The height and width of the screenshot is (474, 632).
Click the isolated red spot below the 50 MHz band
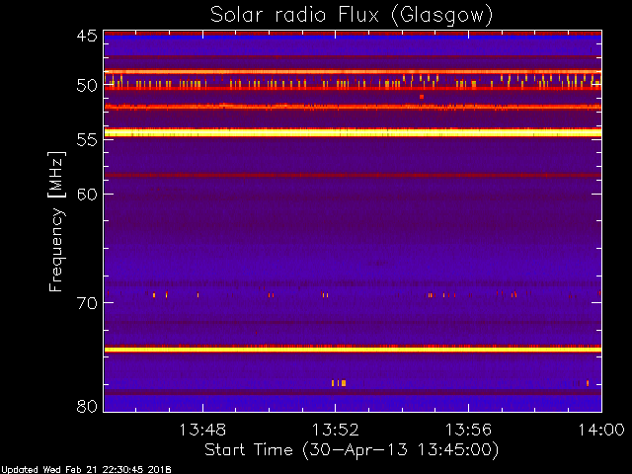(422, 97)
